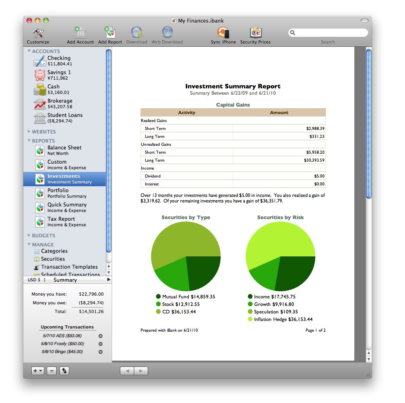Click the Dividend row label
Image resolution: width=405 pixels, height=403 pixels.
pos(153,176)
